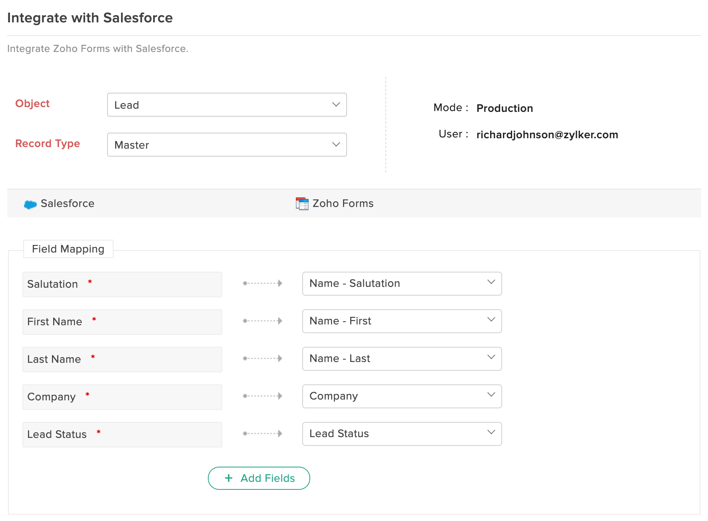Click the Salesforce cloud icon
The image size is (708, 521).
coord(30,203)
